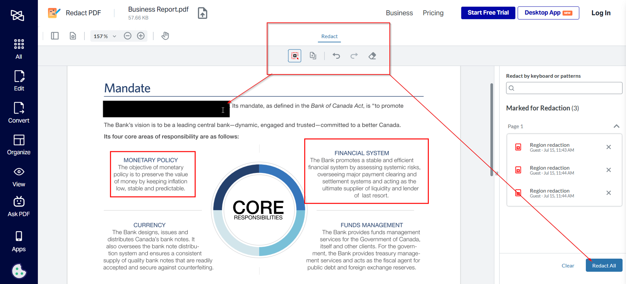Open the Redact tab
626x284 pixels.
pyautogui.click(x=329, y=36)
